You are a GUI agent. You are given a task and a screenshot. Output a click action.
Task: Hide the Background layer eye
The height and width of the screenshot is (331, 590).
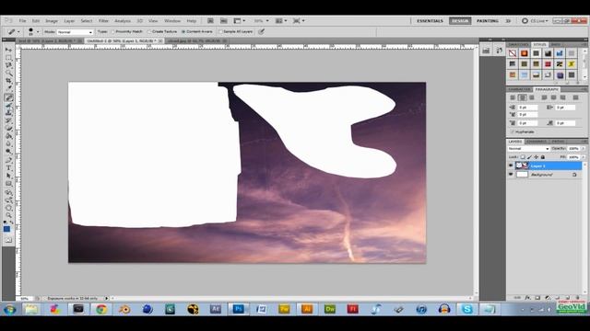(511, 175)
